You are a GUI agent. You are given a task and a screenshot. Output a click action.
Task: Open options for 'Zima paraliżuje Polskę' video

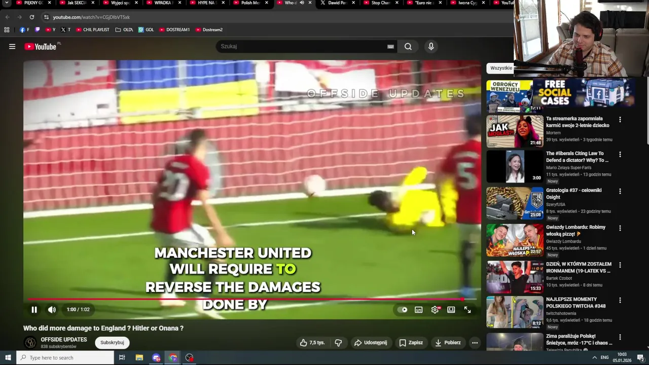click(620, 338)
